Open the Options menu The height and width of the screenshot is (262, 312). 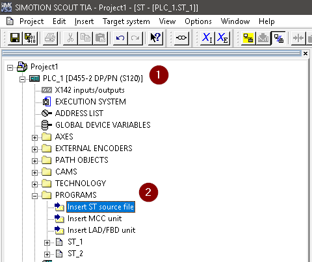tap(198, 21)
